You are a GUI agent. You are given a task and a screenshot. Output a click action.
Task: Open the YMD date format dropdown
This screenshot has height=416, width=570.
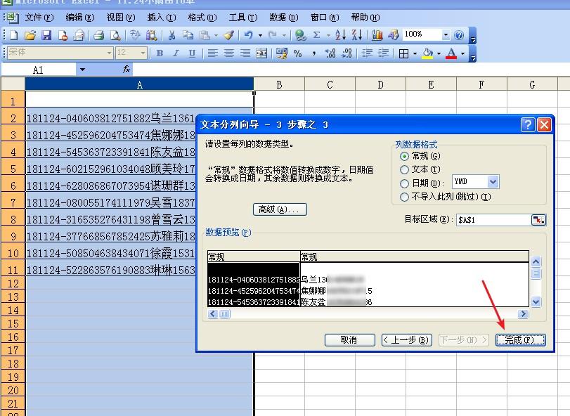[x=493, y=182]
